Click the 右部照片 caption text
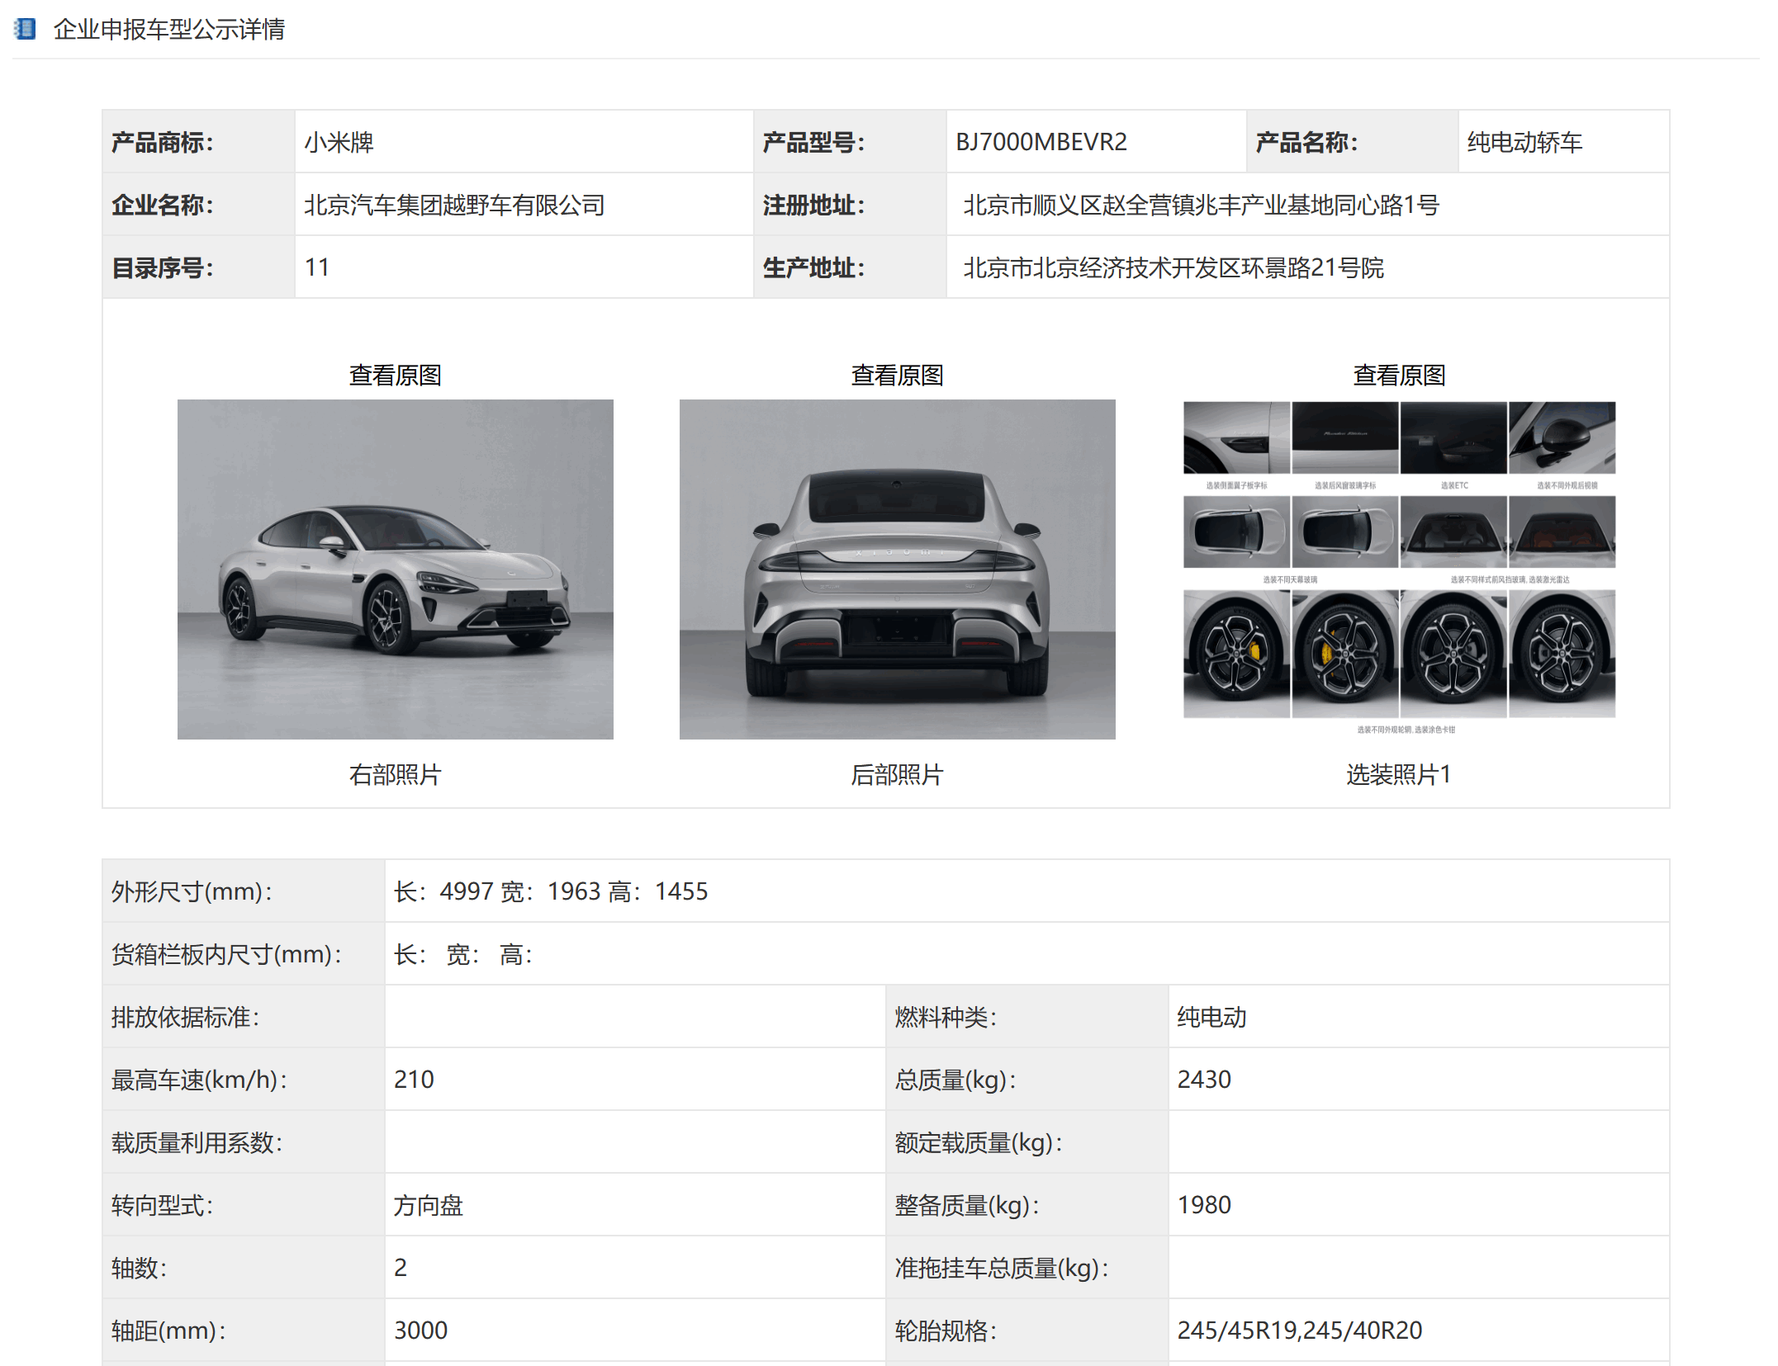The image size is (1778, 1366). pos(395,774)
